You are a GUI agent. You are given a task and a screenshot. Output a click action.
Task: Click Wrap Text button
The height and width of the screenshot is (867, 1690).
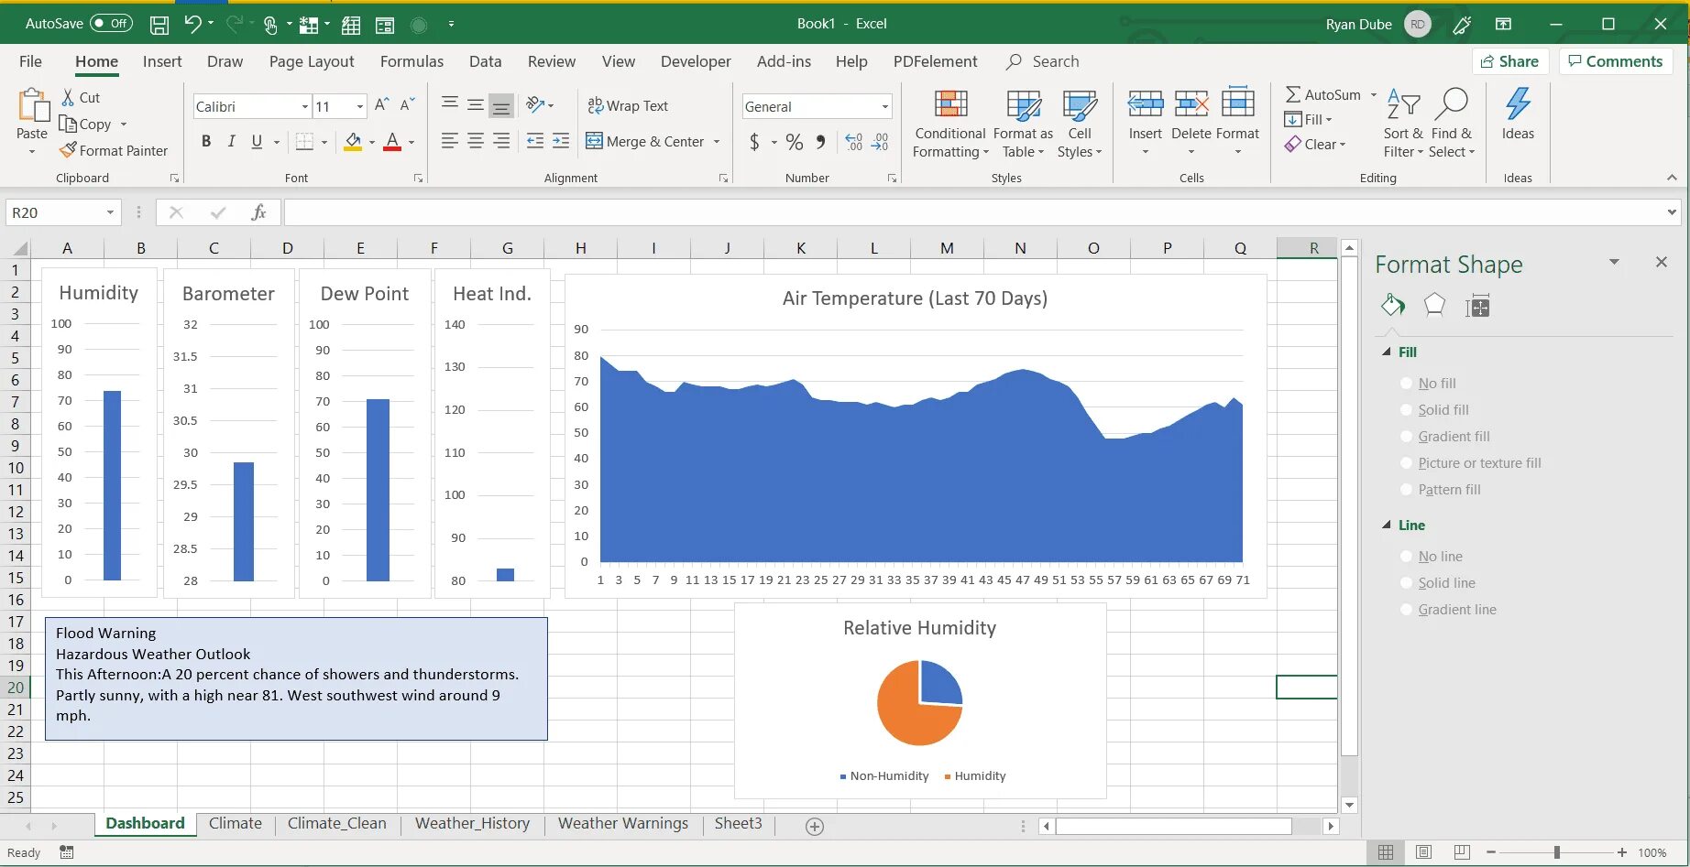click(x=628, y=106)
